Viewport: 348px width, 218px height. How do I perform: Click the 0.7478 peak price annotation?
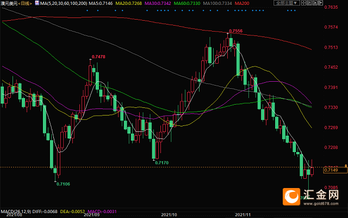point(98,57)
